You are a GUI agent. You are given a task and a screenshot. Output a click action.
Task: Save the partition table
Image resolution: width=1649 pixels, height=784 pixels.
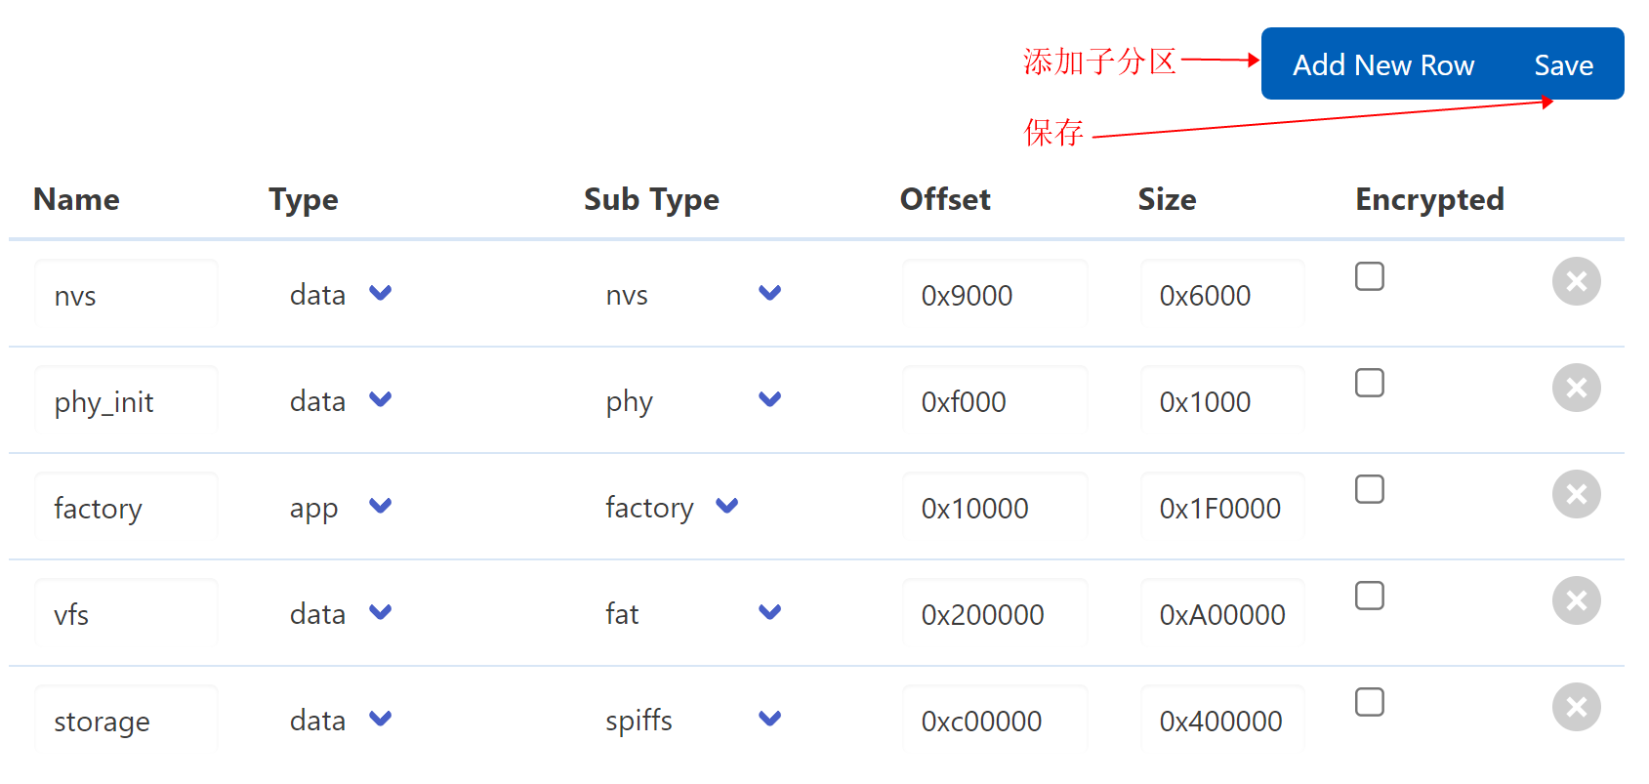(1563, 65)
